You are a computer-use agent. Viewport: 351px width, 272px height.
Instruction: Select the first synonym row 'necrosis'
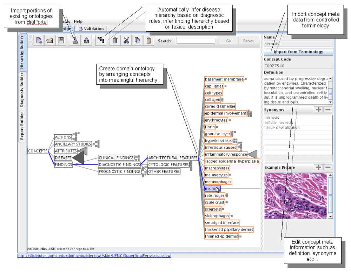(x=298, y=118)
